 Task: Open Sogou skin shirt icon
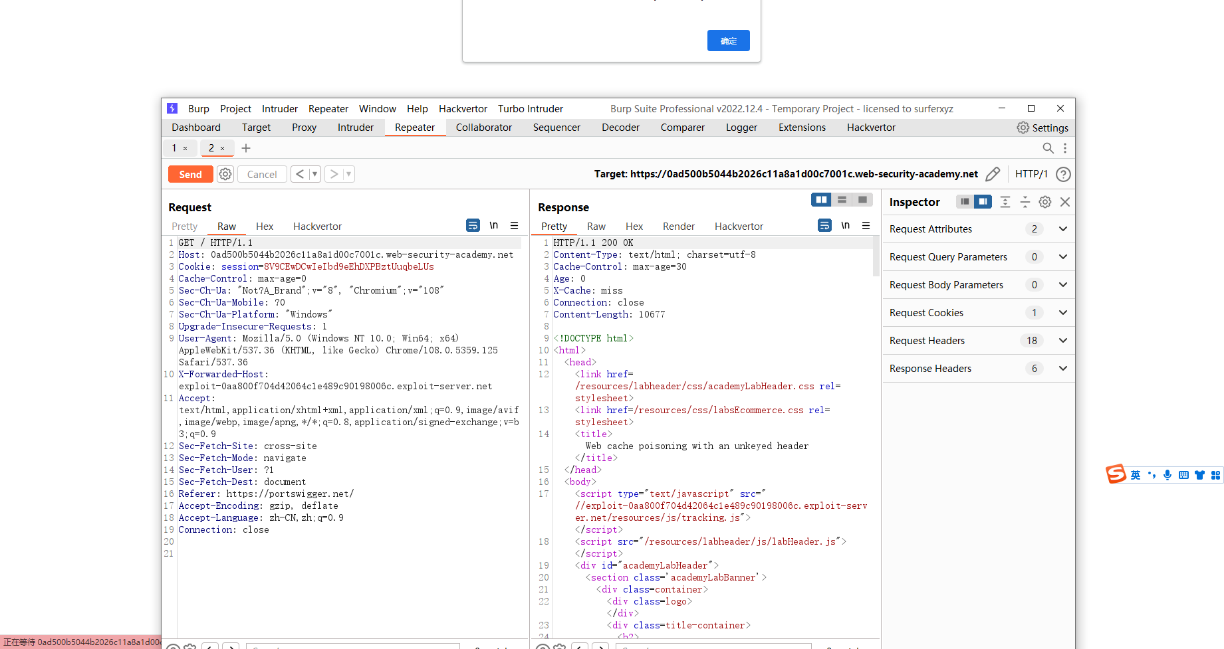click(1199, 475)
